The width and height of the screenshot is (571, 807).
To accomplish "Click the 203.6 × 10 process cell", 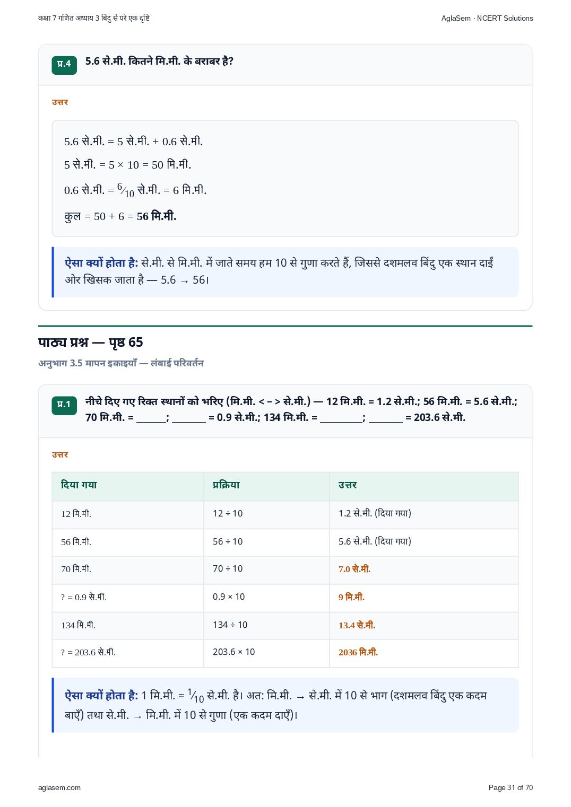I will tap(266, 653).
